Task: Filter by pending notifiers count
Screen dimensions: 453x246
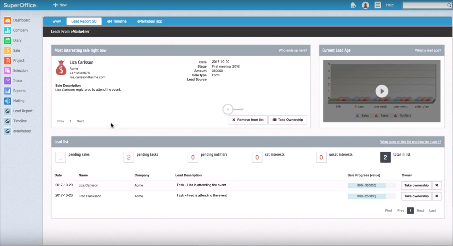Action: click(x=193, y=157)
